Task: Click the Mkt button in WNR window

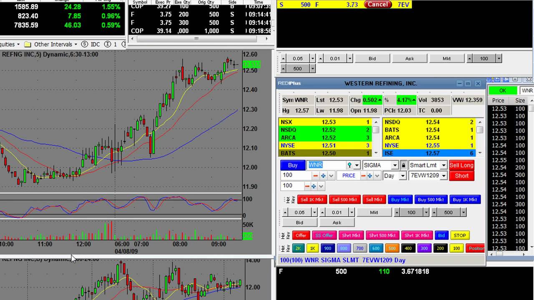Action: (374, 212)
